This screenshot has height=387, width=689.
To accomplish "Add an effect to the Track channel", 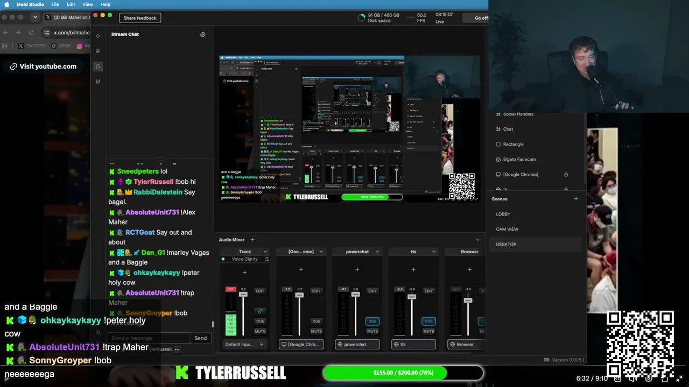I will pyautogui.click(x=245, y=273).
